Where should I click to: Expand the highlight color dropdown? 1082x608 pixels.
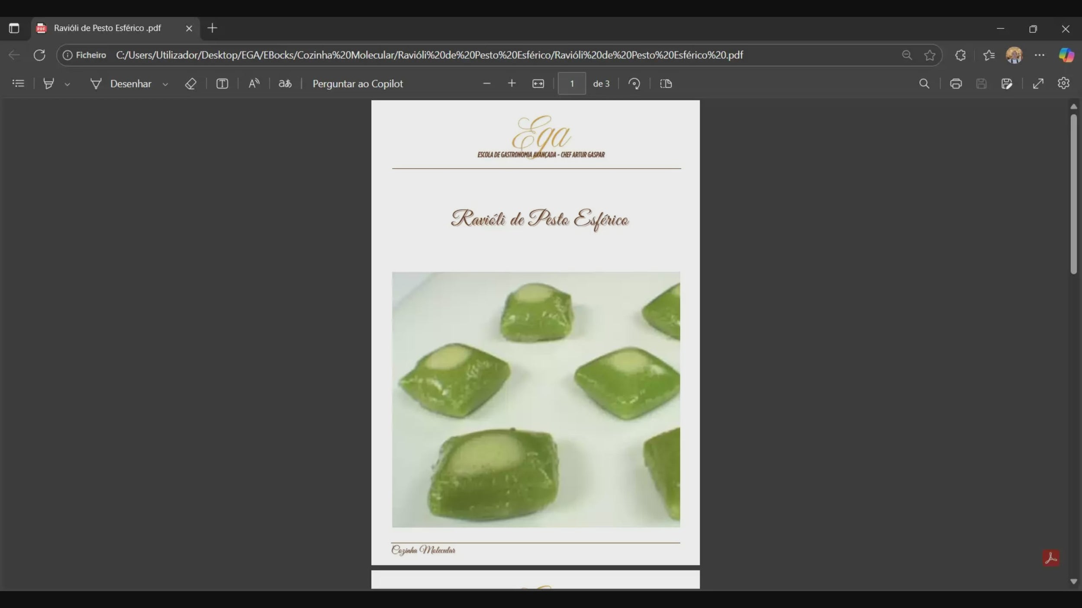click(67, 84)
